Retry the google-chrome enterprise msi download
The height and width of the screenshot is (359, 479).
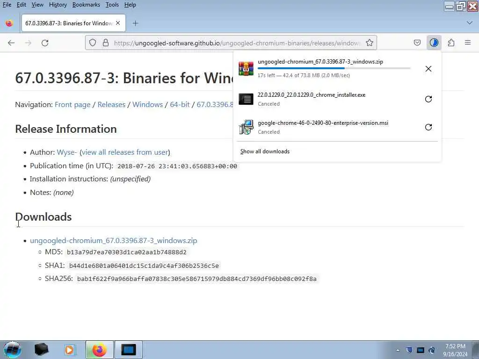pos(428,127)
